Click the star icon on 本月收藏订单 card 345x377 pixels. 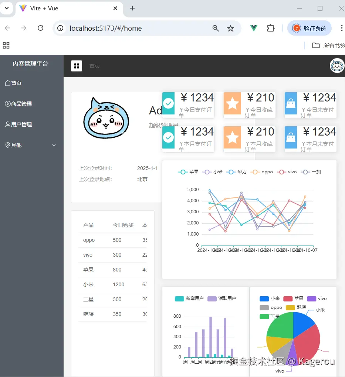[x=232, y=137]
